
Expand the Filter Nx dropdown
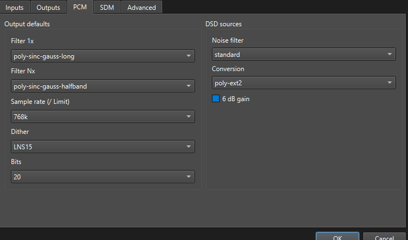(102, 86)
